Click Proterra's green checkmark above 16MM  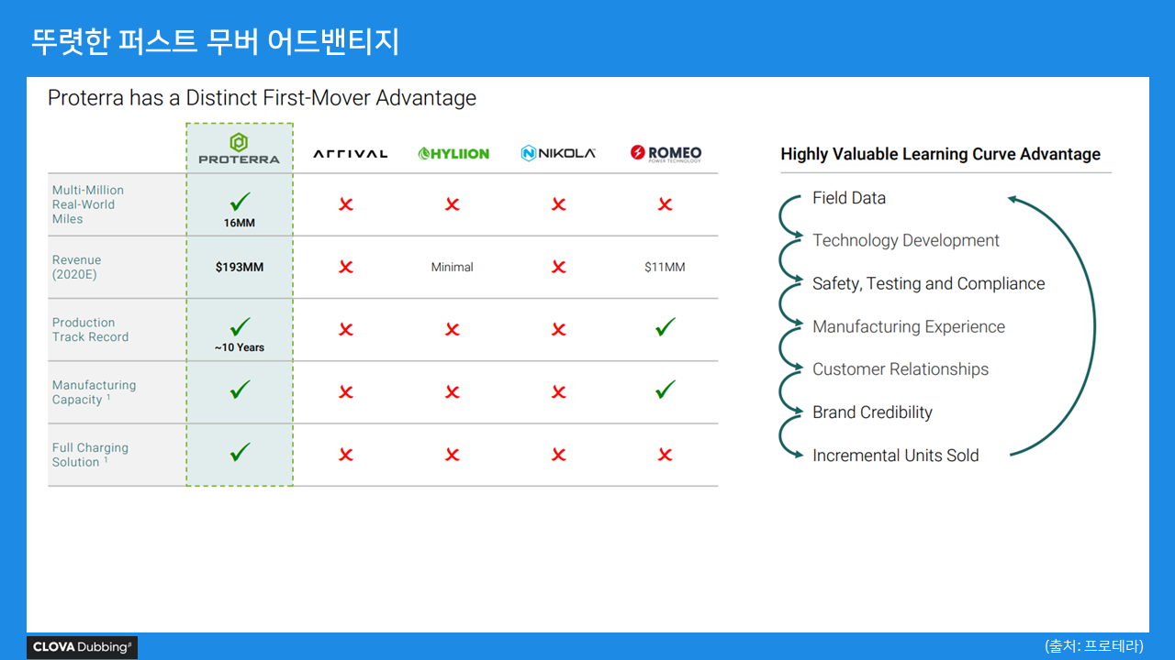[240, 202]
